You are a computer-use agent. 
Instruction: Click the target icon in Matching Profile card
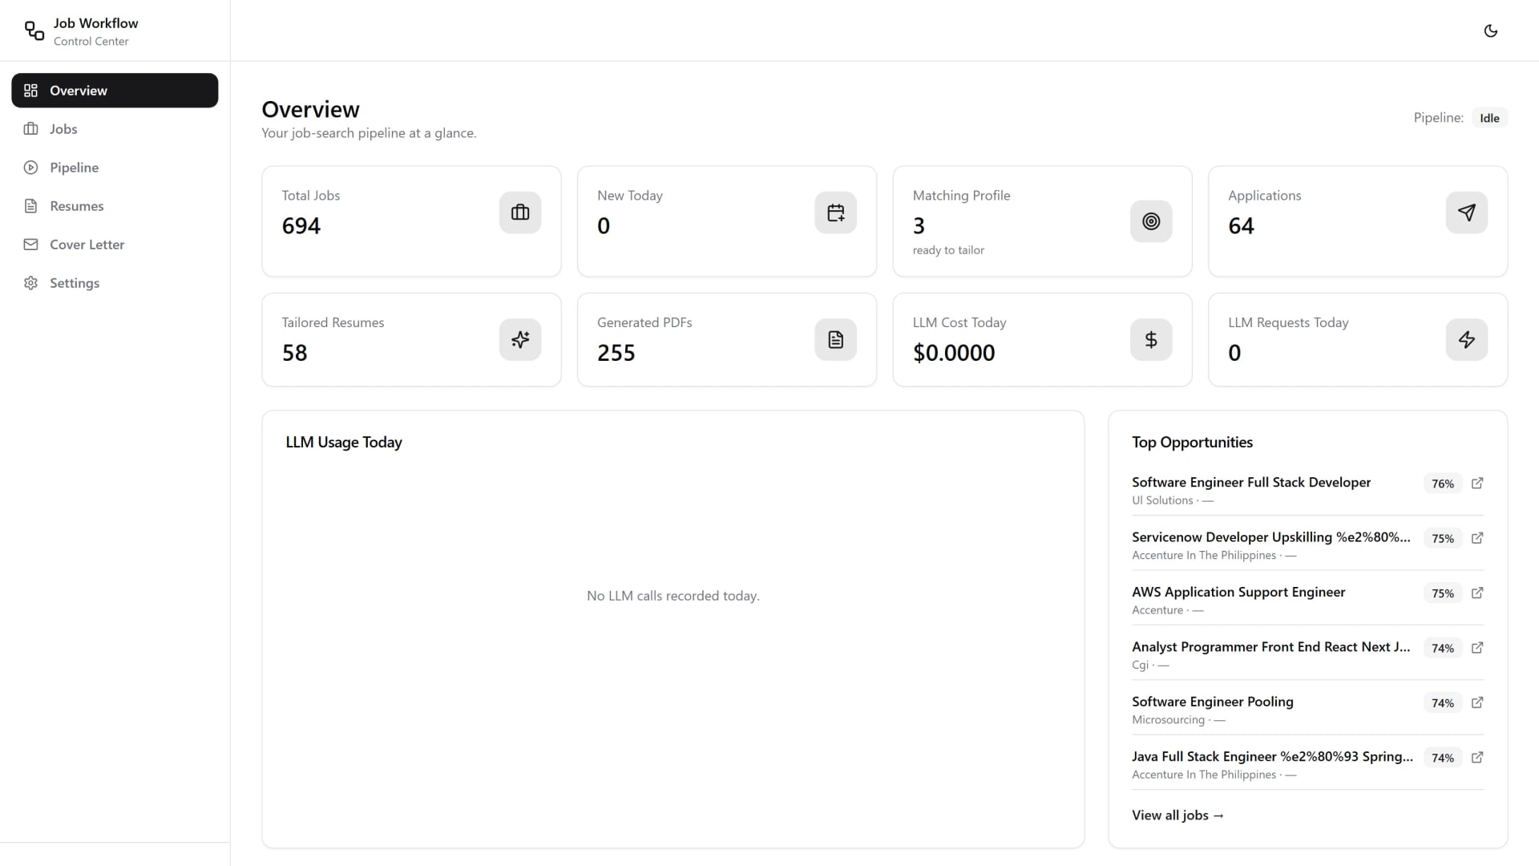pyautogui.click(x=1151, y=221)
